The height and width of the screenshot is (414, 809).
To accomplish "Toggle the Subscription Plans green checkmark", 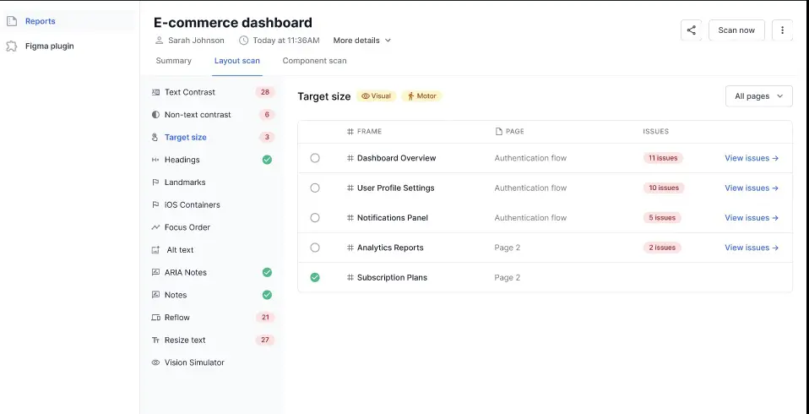I will point(315,277).
